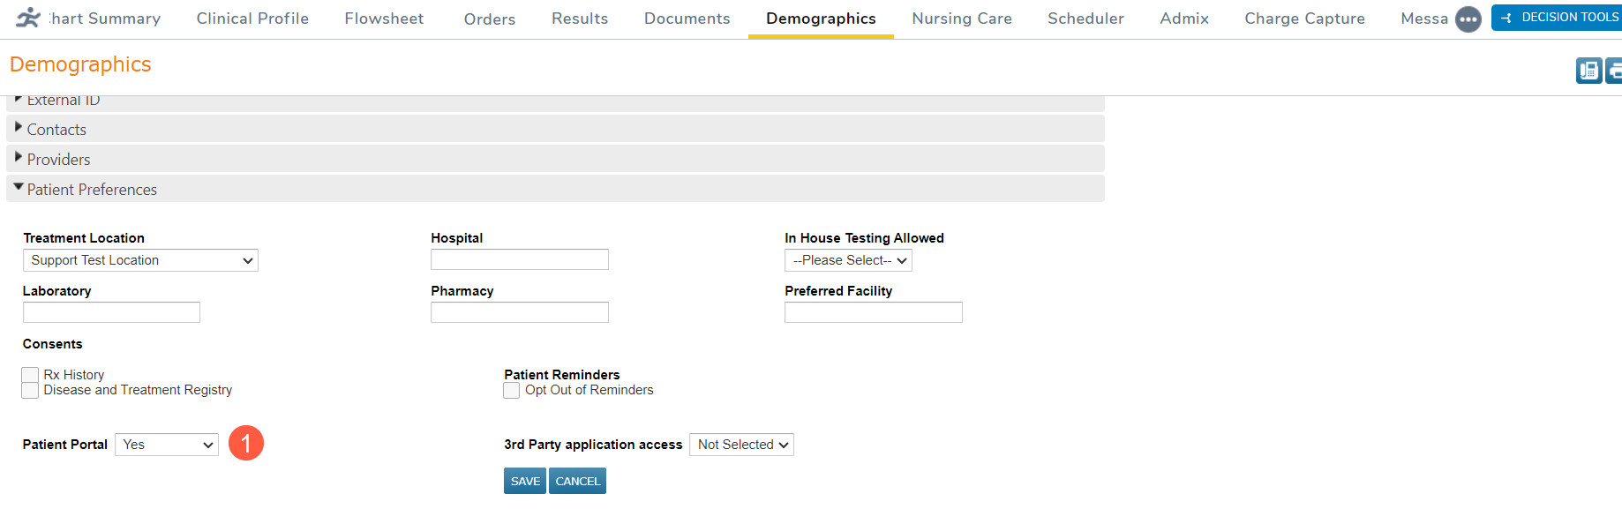Open 3rd Party application access dropdown
Image resolution: width=1622 pixels, height=524 pixels.
click(x=741, y=445)
